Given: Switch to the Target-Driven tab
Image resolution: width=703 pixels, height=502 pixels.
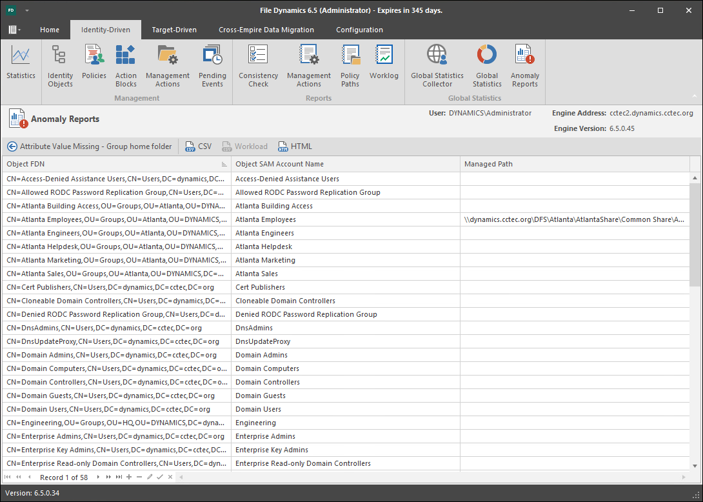Looking at the screenshot, I should pos(174,30).
